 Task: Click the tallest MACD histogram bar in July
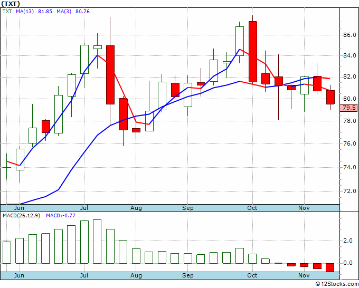[x=97, y=242]
